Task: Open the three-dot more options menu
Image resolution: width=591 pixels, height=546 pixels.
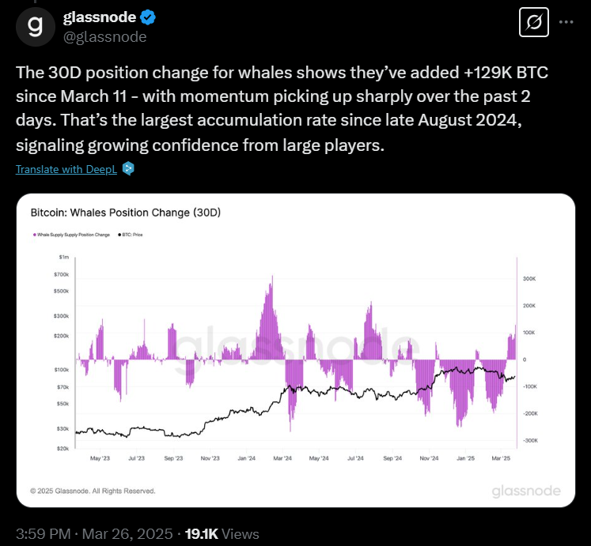Action: click(x=566, y=22)
